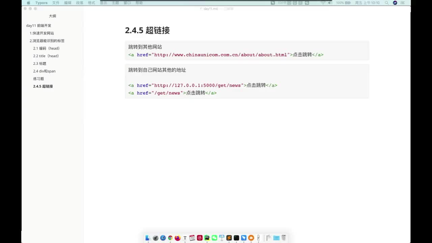Open Spotlight search magnifier in menu bar

tap(386, 3)
